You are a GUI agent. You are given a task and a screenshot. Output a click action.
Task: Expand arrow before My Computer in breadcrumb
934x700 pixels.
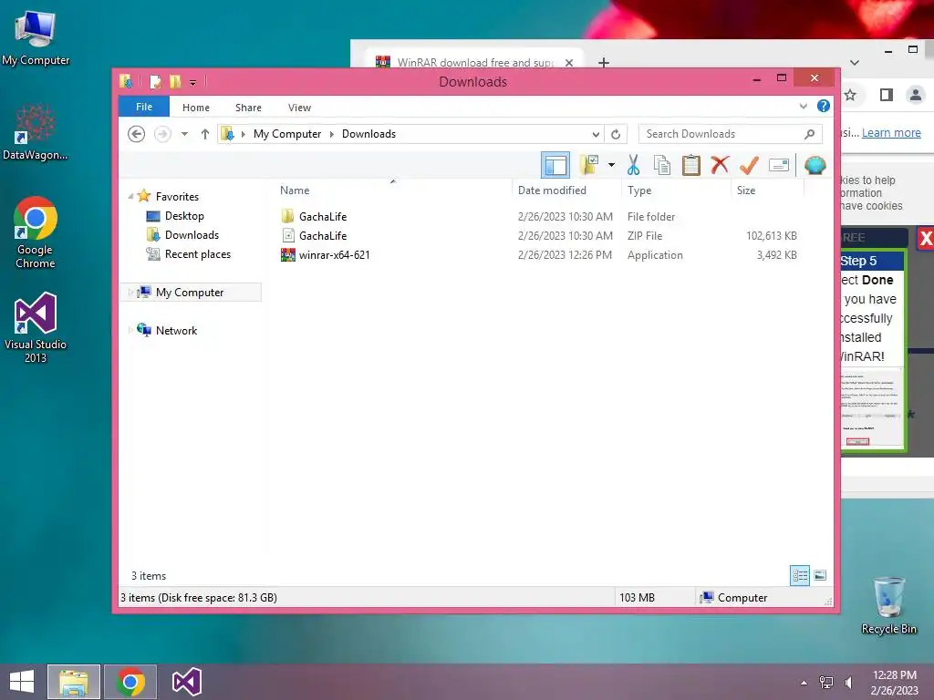(x=243, y=134)
